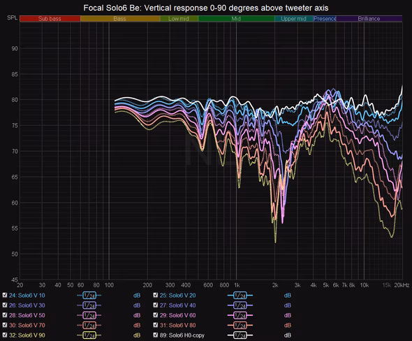
Task: Click the 1/24 smoothing icon for Solo6 H0-copy
Action: (240, 335)
